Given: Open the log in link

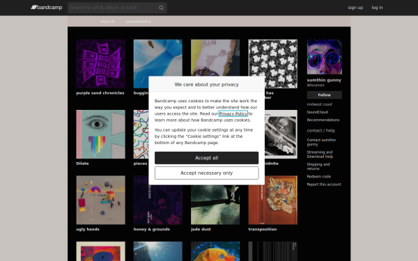Looking at the screenshot, I should pos(377,8).
